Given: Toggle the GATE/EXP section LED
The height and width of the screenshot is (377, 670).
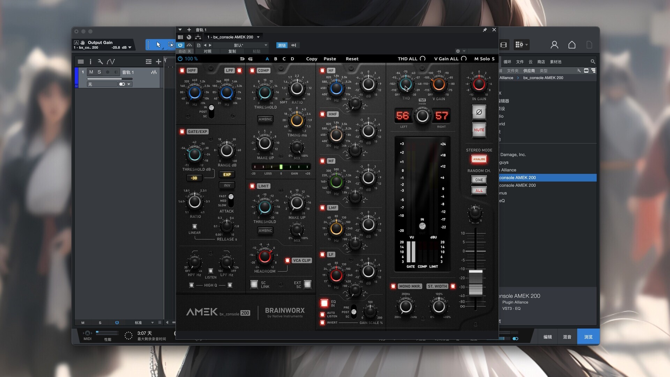Looking at the screenshot, I should click(182, 132).
